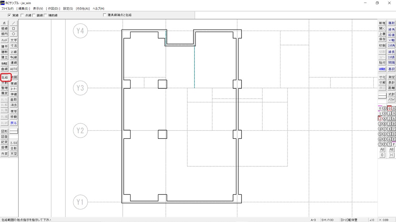The image size is (396, 222).
Task: Click 上書 to overwrite save
Action: [x=382, y=34]
